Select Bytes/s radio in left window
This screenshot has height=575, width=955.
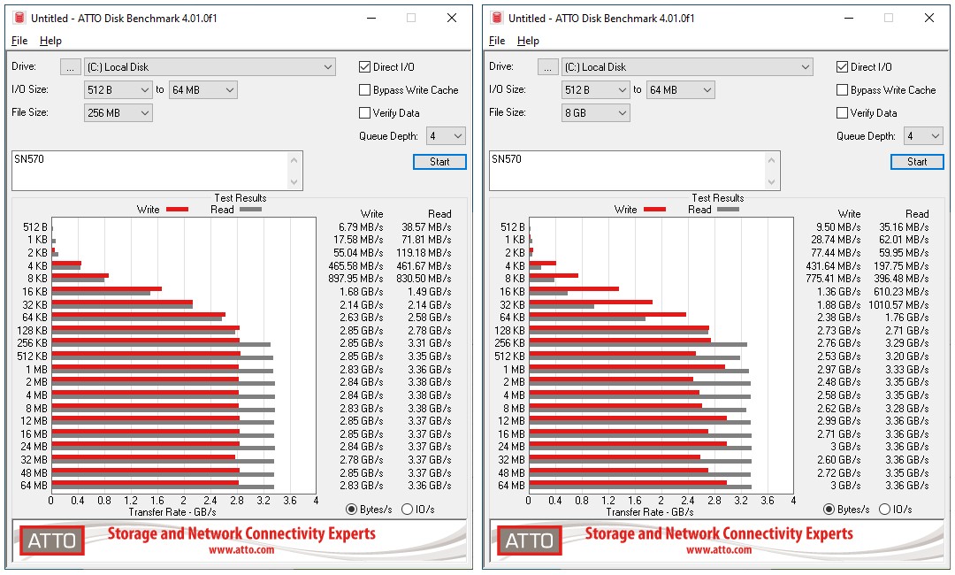[351, 510]
